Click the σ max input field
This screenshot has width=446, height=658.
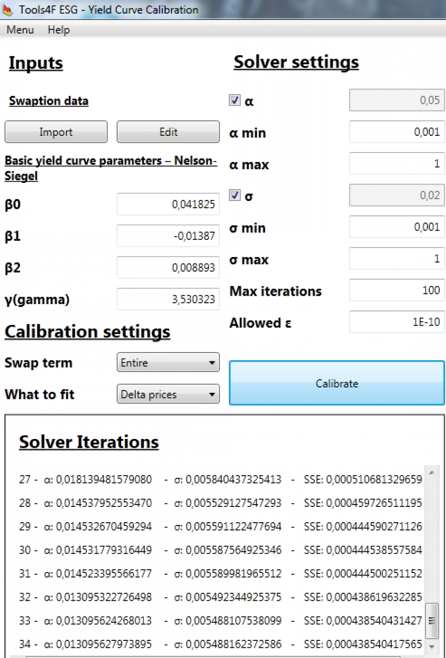point(396,259)
